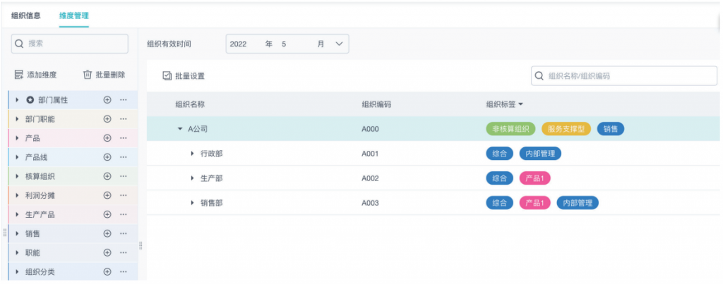The width and height of the screenshot is (723, 284).
Task: Open the more options menu on left 销售 row
Action: pyautogui.click(x=123, y=233)
